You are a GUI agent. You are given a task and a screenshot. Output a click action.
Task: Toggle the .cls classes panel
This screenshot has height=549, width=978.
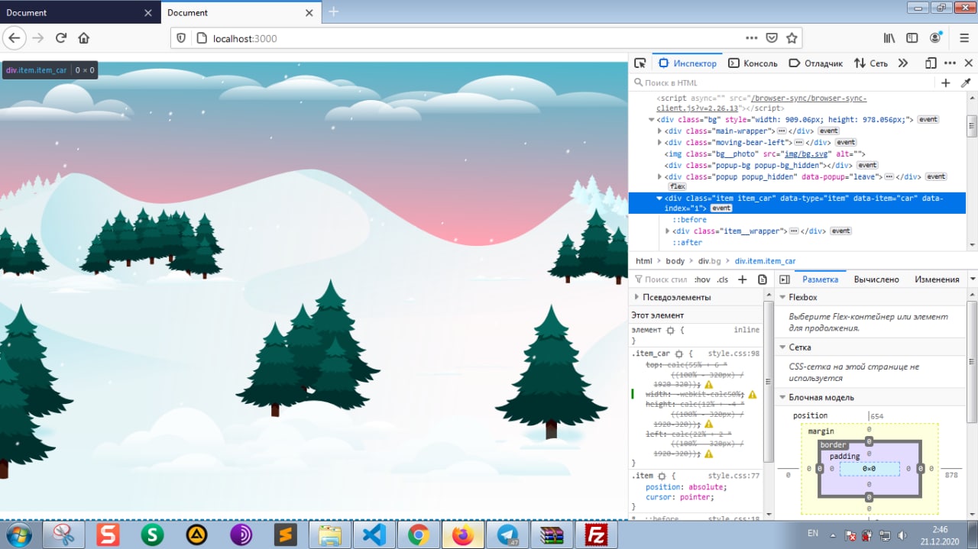[722, 279]
